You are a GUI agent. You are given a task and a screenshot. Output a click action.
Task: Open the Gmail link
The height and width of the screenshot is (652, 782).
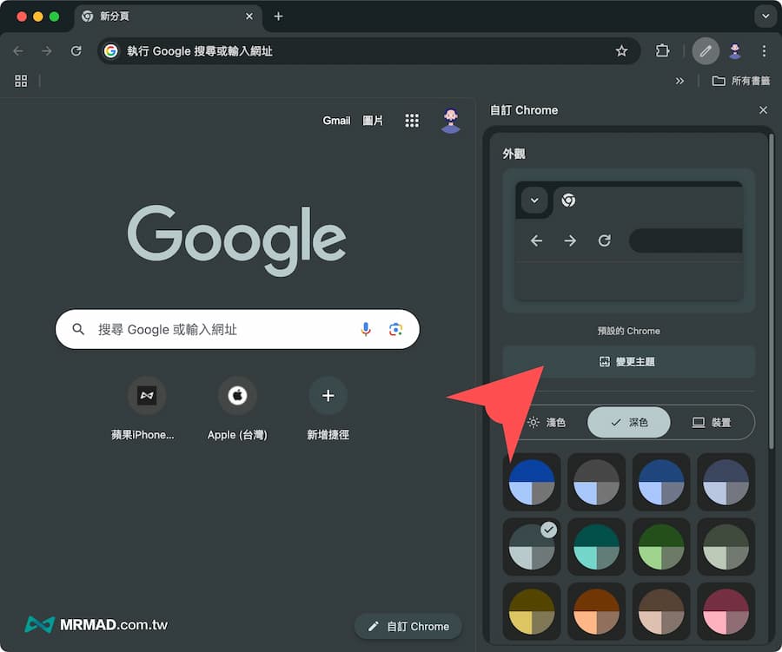pos(336,121)
